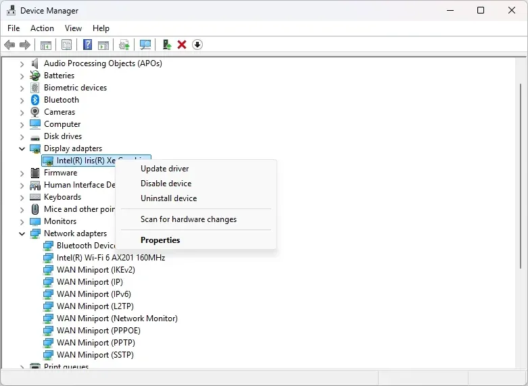Click the Bluetooth logo icon
This screenshot has width=528, height=386.
pos(35,100)
